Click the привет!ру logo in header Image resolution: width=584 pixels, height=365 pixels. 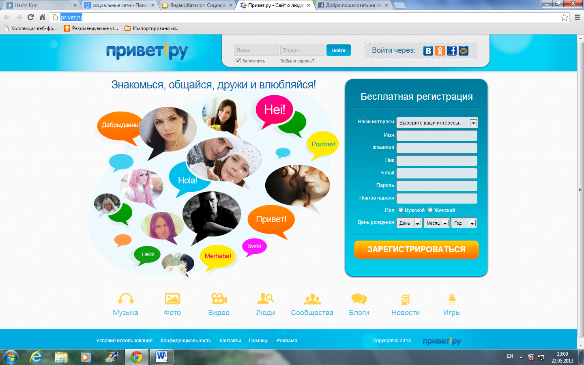[147, 52]
